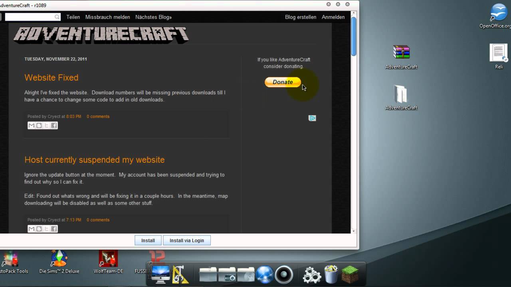This screenshot has height=287, width=511.
Task: Open the Reli document on desktop
Action: (x=499, y=56)
